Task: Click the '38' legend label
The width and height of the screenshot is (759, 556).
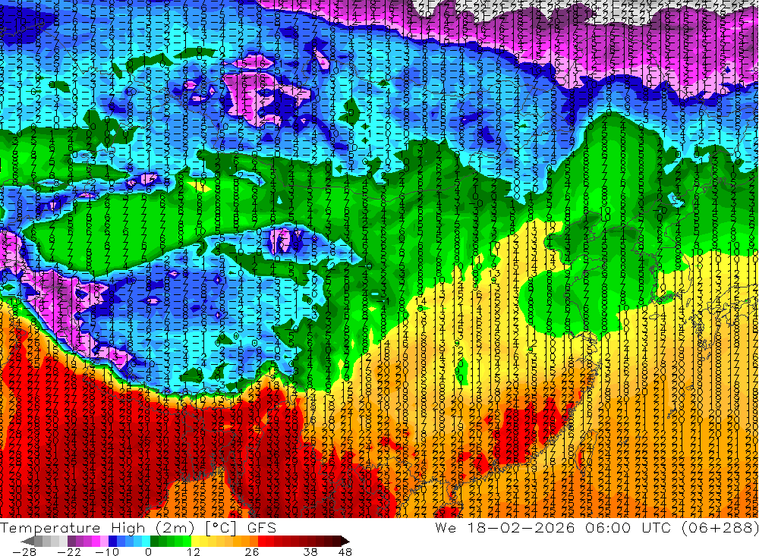Action: 310,551
